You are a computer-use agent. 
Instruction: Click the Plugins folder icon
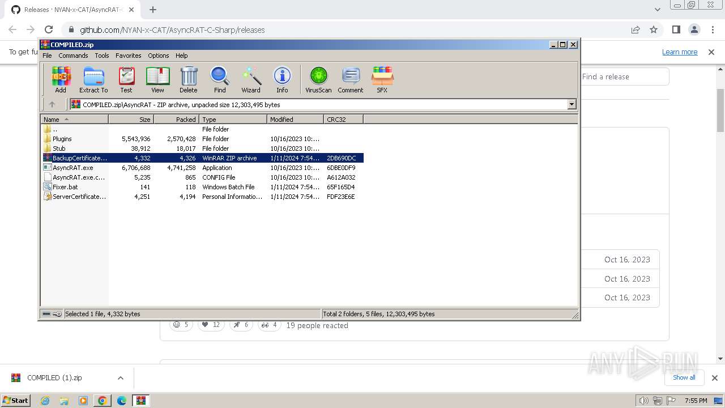point(47,139)
